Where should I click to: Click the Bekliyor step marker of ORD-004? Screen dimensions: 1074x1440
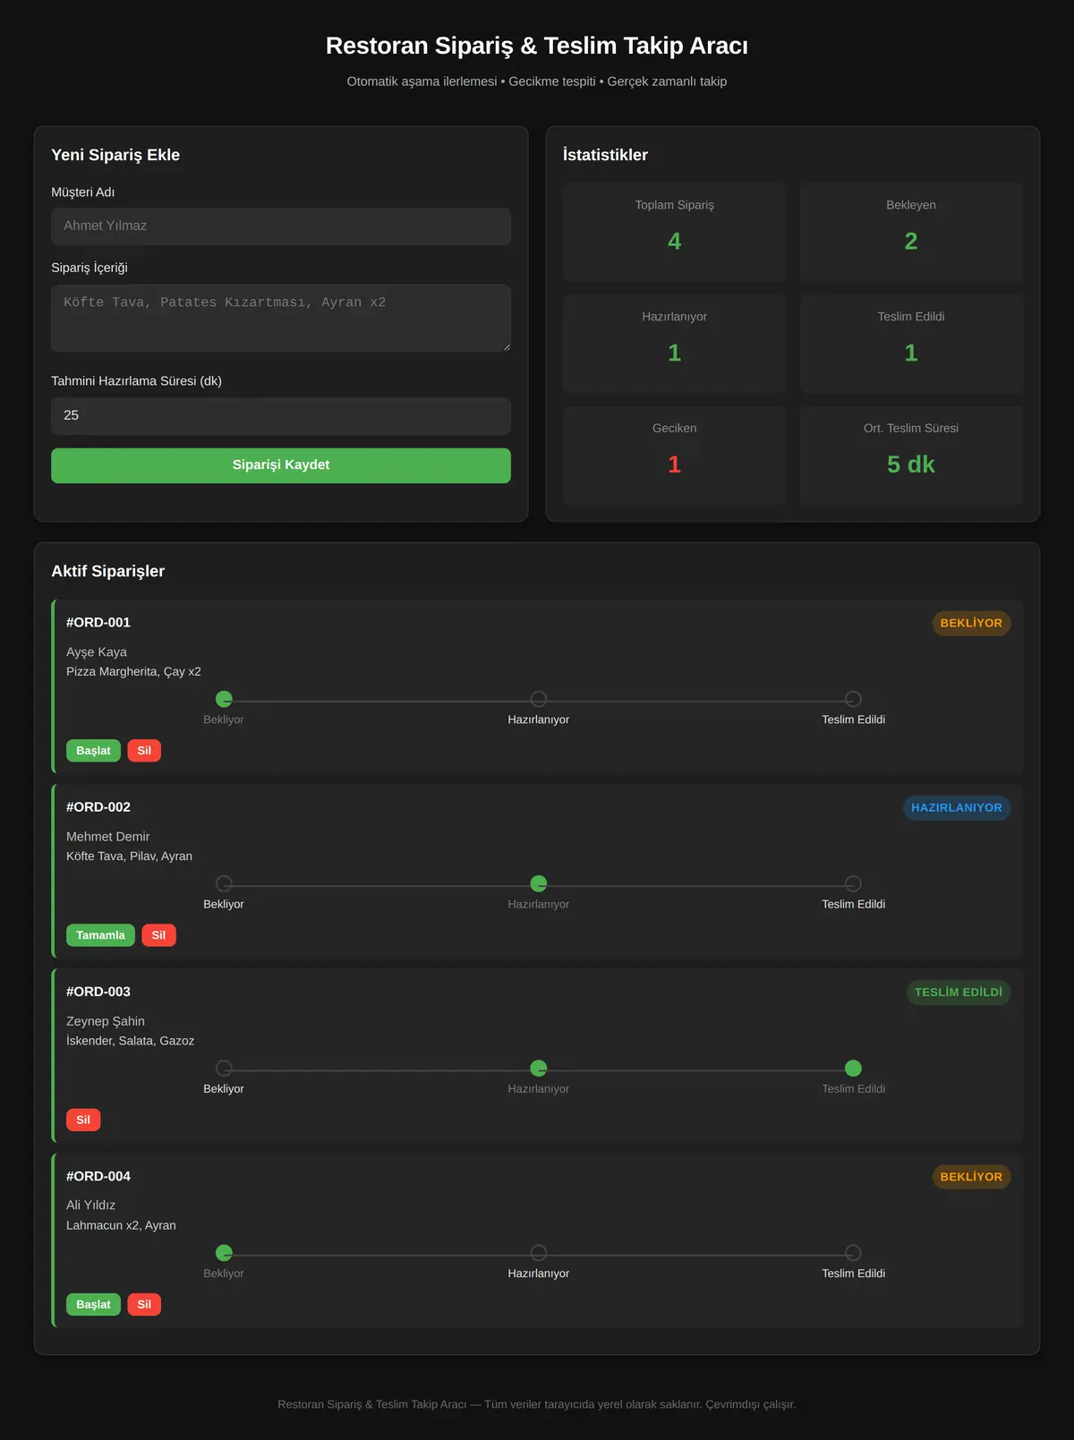224,1253
